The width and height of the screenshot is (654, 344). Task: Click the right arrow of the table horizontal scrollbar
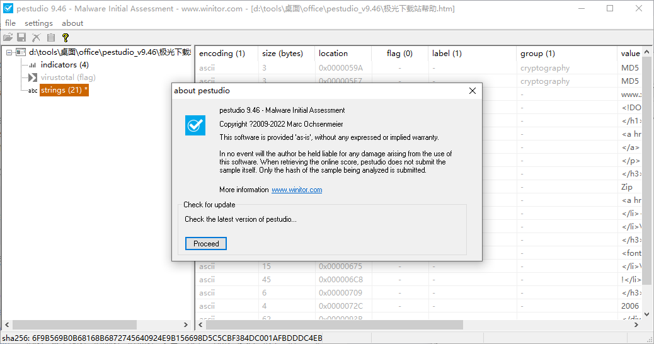coord(636,325)
